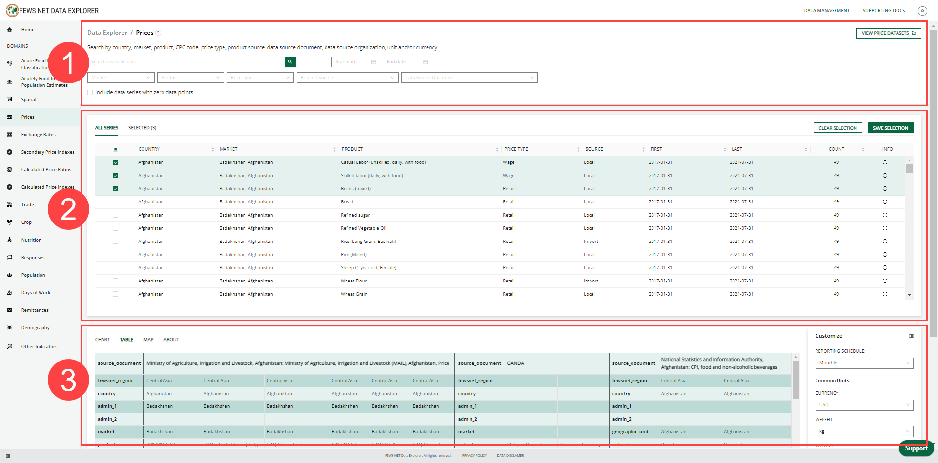Switch to the SELECTED (3) tab
Viewport: 938px width, 463px height.
(x=142, y=127)
